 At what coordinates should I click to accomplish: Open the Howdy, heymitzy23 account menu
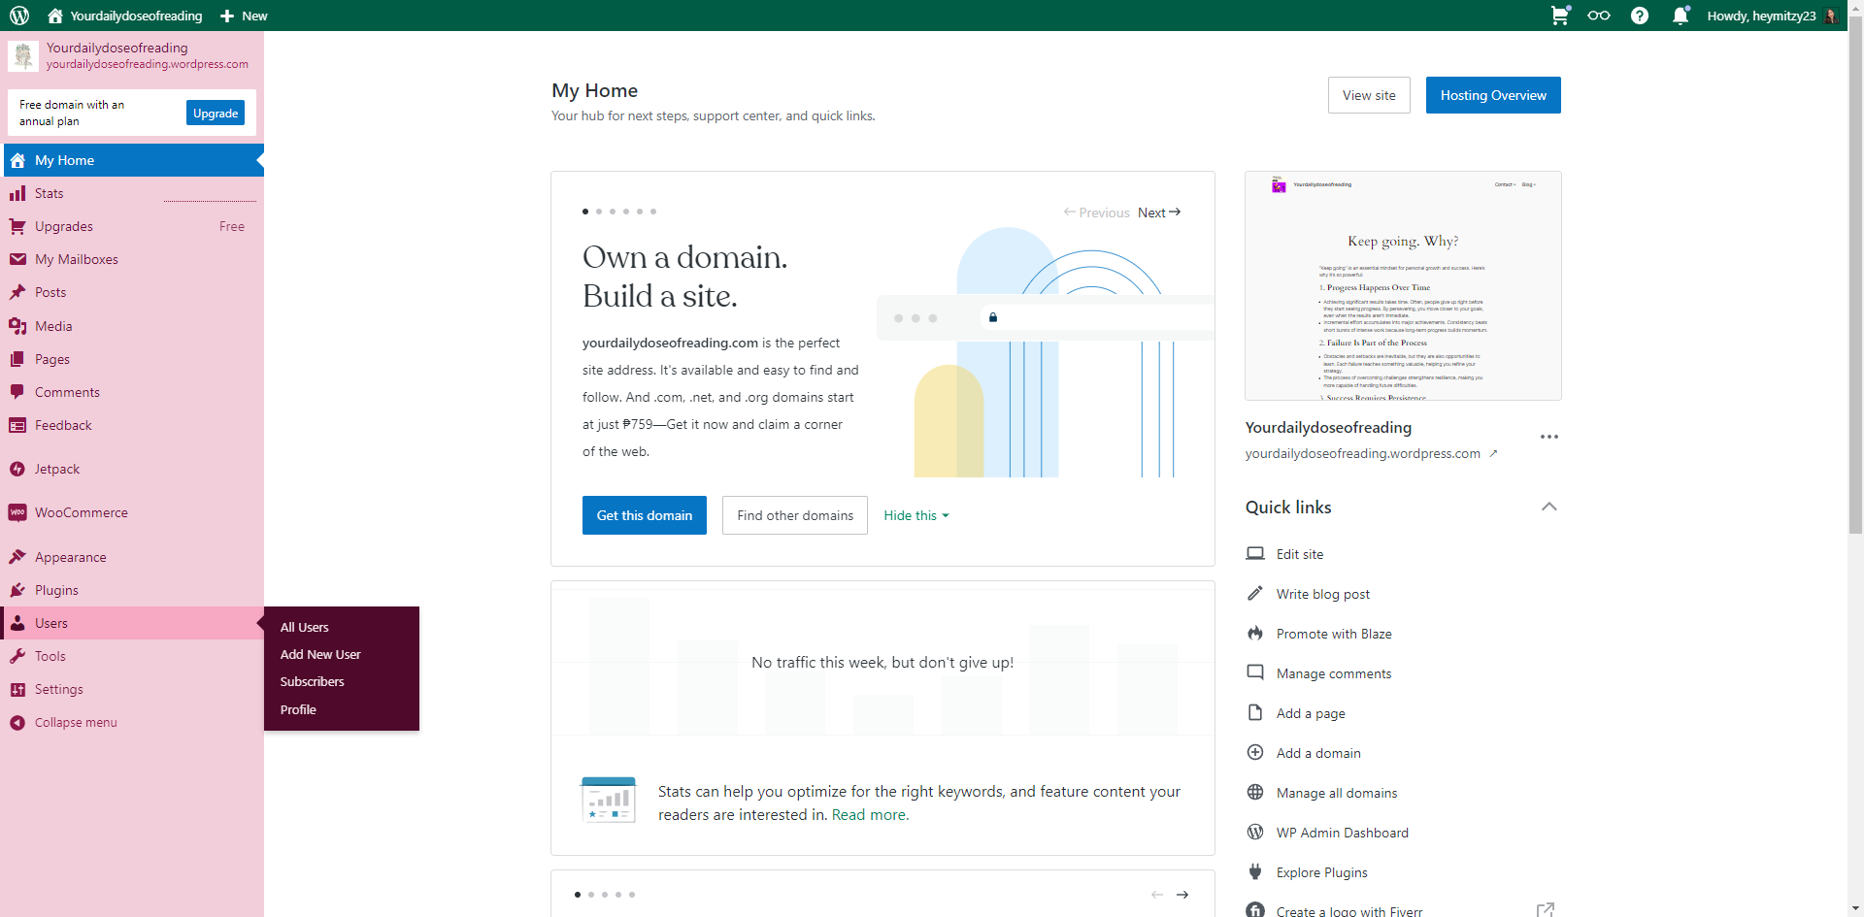click(1773, 16)
